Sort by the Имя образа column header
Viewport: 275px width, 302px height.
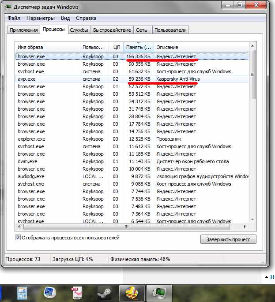(48, 47)
